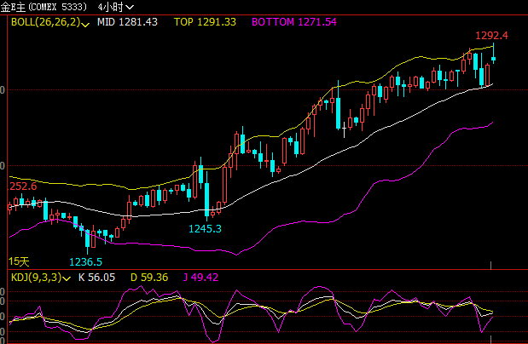Click the candlestick above the 1236.5 label
This screenshot has height=344, width=528.
88,240
